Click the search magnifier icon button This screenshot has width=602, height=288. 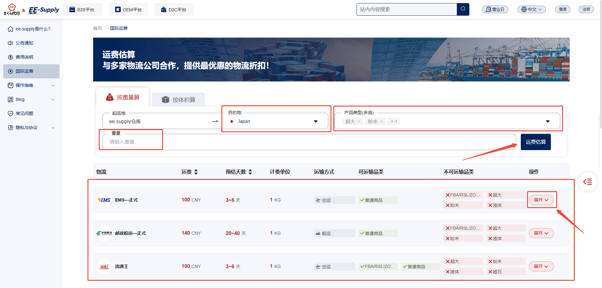[x=463, y=9]
